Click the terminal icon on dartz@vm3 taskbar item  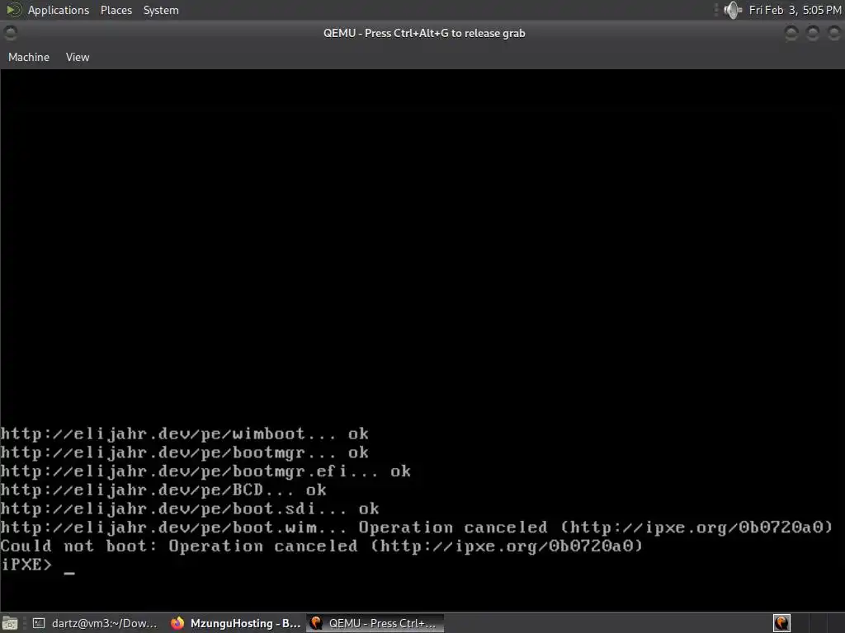tap(39, 623)
